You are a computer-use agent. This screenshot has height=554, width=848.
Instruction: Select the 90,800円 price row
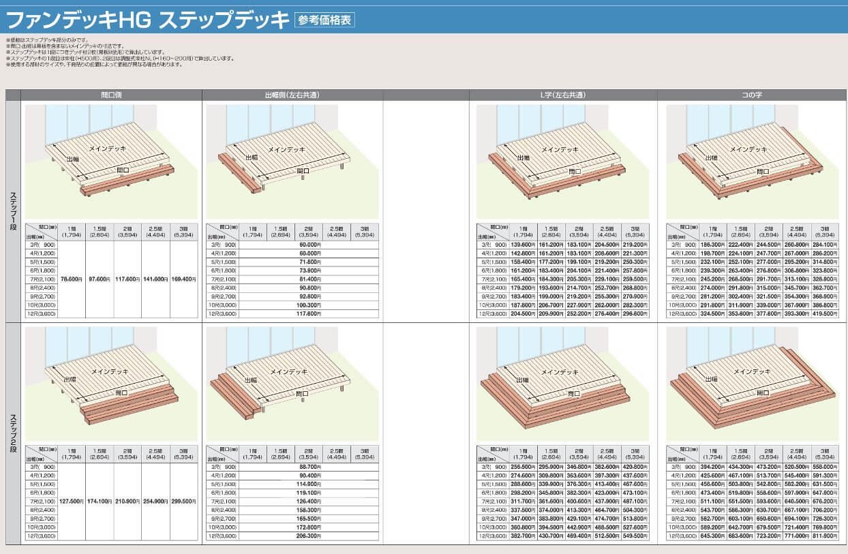[x=309, y=287]
